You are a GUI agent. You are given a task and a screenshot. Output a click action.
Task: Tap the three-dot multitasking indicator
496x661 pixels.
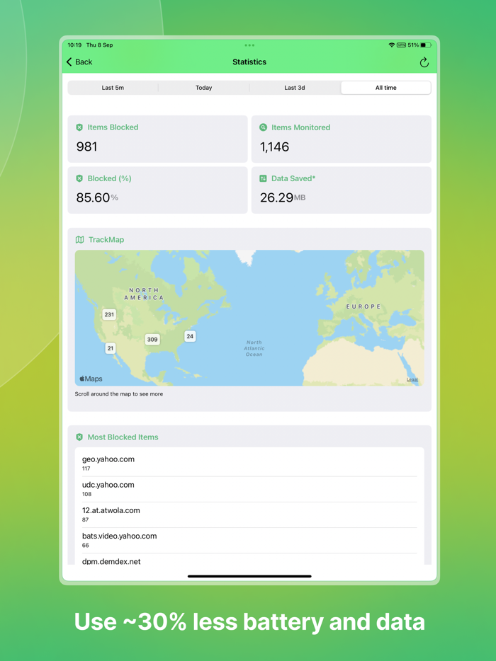(249, 45)
